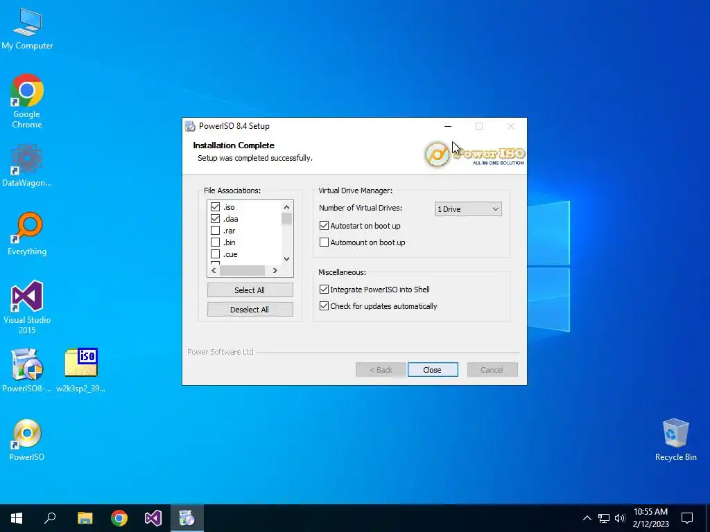Click file associations vertical scrollbar thumb
The width and height of the screenshot is (710, 532).
(286, 218)
